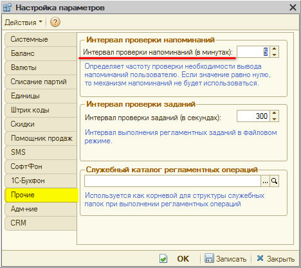Click into the service catalog input field
Viewport: 301px width, 268px height.
coord(172,181)
